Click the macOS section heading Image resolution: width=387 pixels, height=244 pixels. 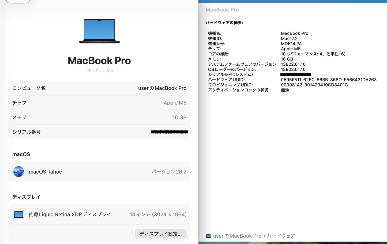coord(21,154)
